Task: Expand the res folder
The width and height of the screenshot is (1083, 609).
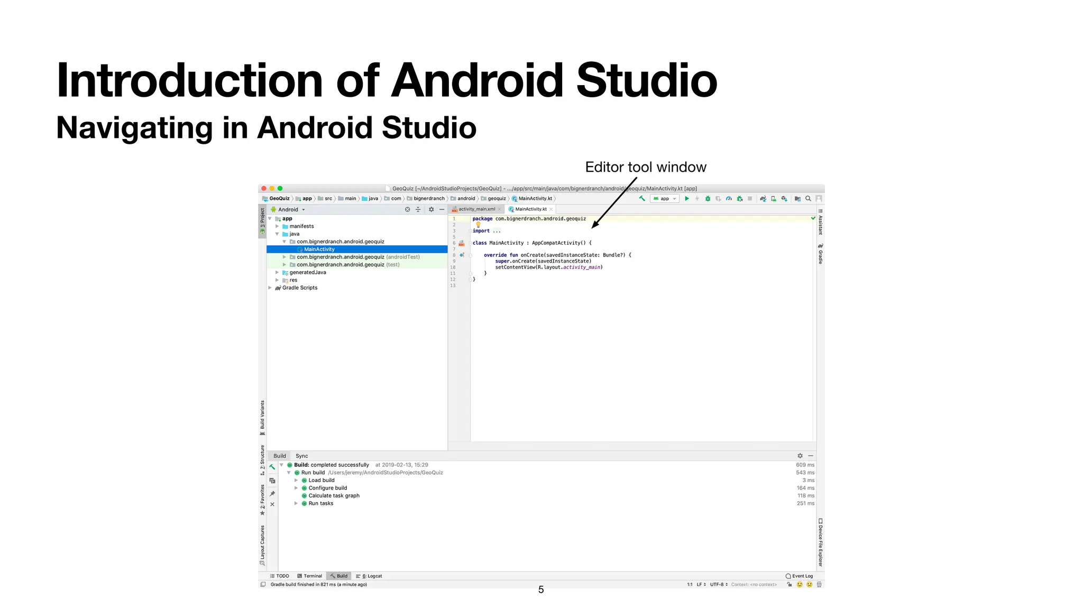Action: click(x=277, y=280)
